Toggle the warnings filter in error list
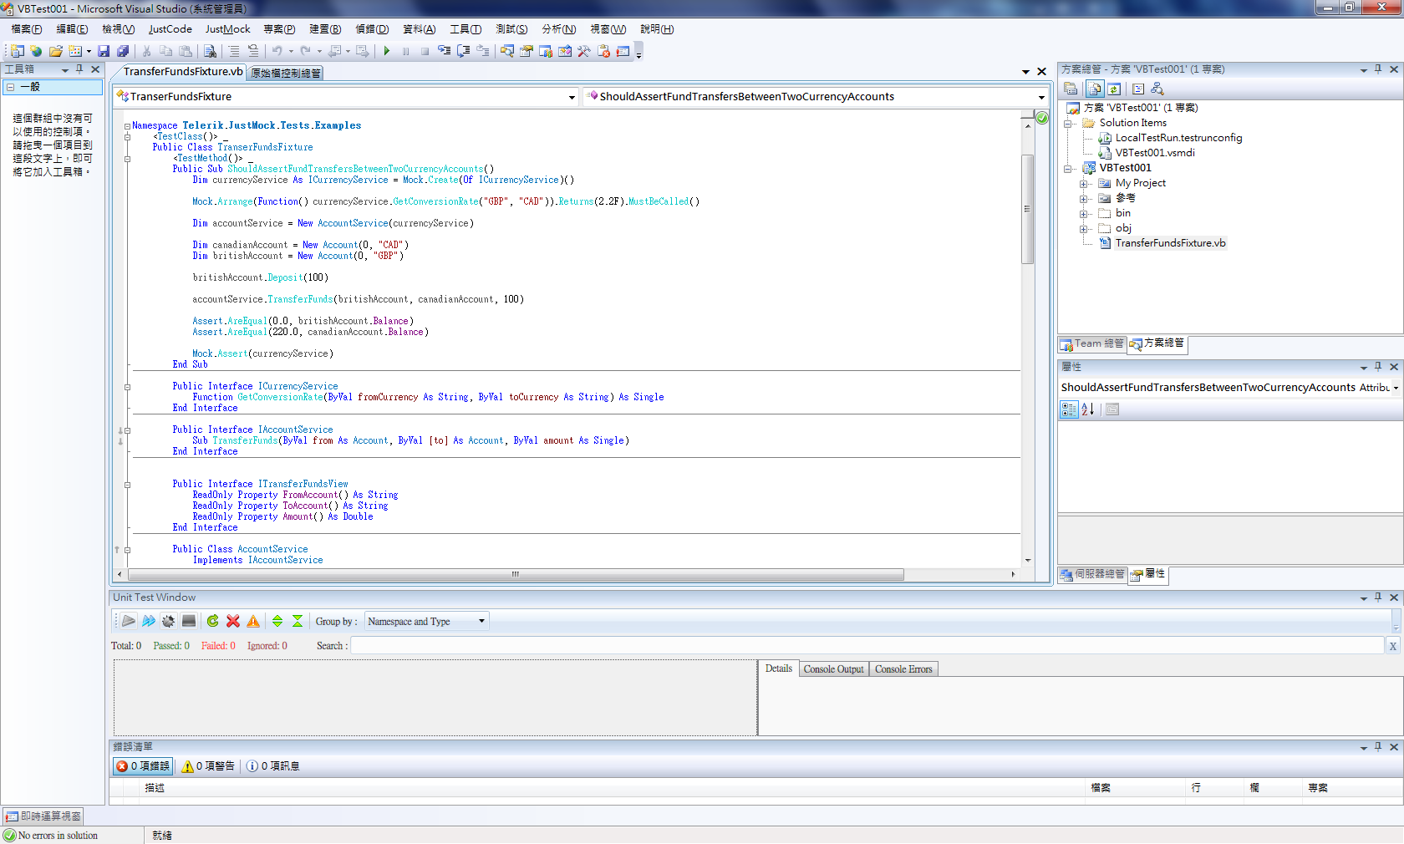The image size is (1404, 844). 208,766
